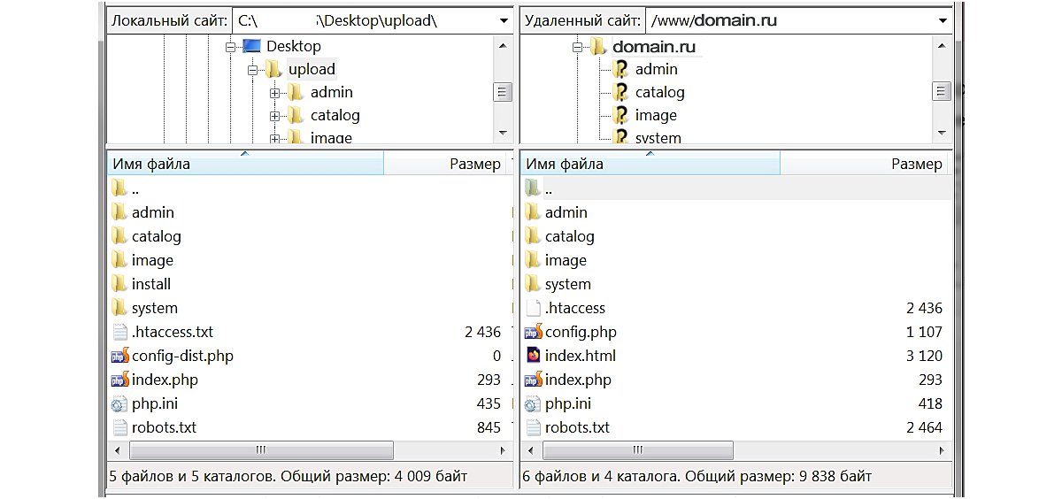This screenshot has height=499, width=1062.
Task: Expand the catalog node in local tree
Action: tap(274, 116)
